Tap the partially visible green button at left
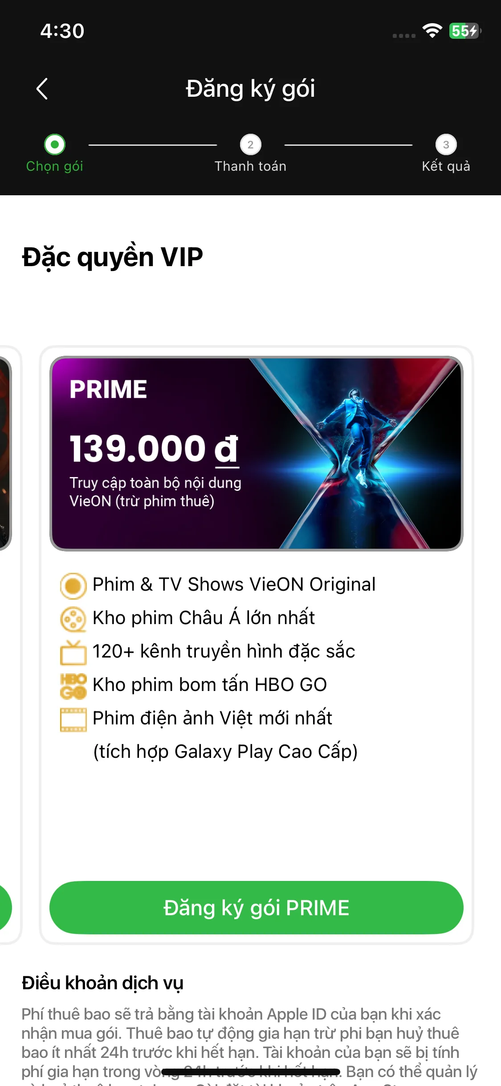Image resolution: width=501 pixels, height=1086 pixels. click(x=4, y=907)
